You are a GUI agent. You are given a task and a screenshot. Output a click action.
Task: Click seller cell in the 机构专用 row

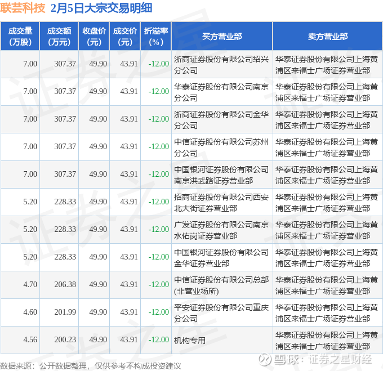pos(327,340)
